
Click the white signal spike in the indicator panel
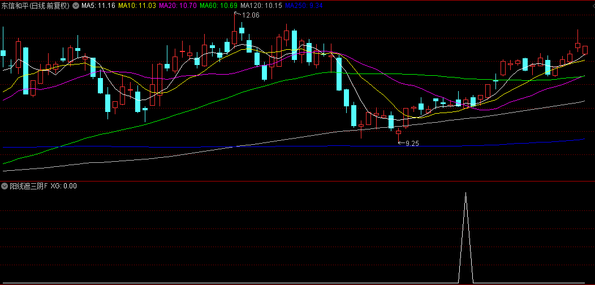click(x=466, y=237)
